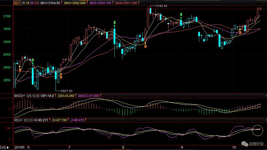Click the B buy signal in mid-August
The image size is (267, 150).
pos(145,46)
